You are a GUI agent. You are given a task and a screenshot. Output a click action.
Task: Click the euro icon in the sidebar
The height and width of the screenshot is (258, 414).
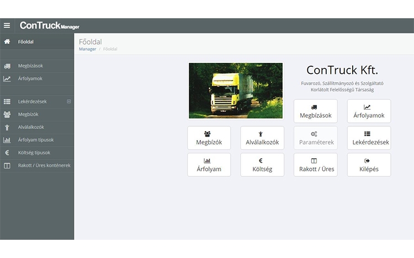(7, 152)
